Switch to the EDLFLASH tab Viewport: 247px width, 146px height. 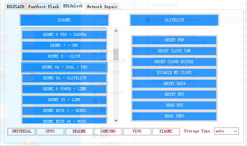[x=15, y=7]
